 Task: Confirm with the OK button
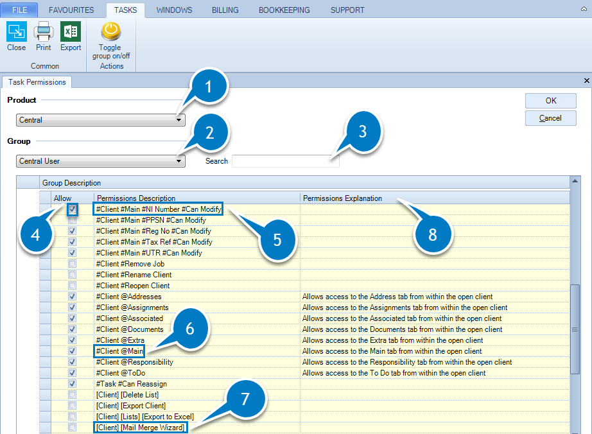point(550,101)
